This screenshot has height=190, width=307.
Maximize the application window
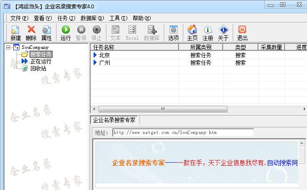(283, 4)
